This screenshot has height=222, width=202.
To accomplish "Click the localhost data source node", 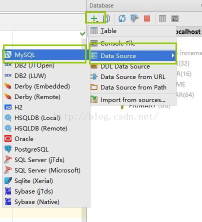I will [188, 31].
